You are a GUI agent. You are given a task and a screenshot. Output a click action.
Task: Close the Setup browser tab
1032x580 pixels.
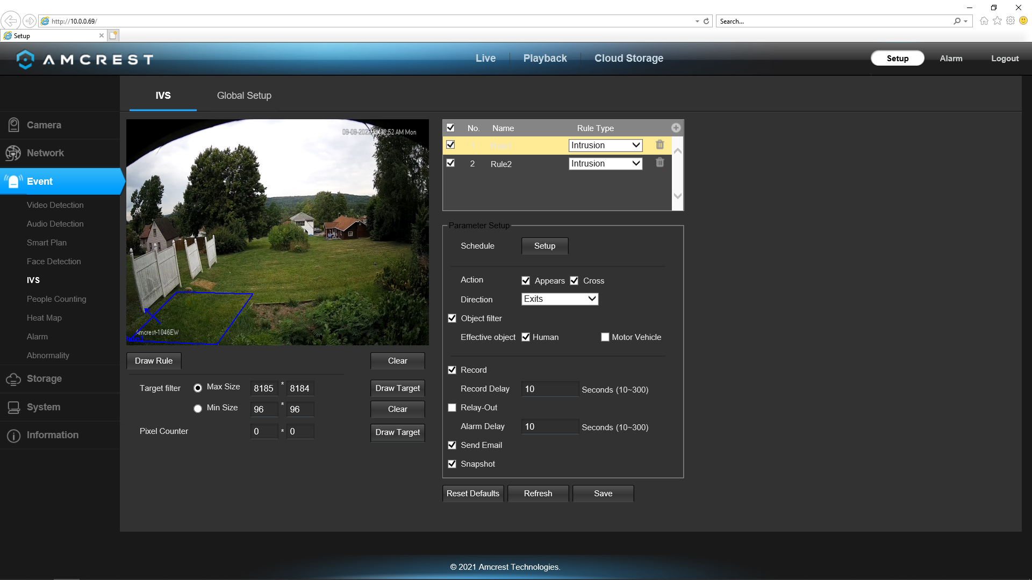coord(101,35)
